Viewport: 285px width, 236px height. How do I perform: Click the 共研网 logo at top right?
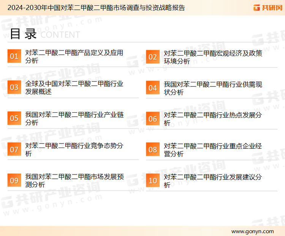(268, 8)
